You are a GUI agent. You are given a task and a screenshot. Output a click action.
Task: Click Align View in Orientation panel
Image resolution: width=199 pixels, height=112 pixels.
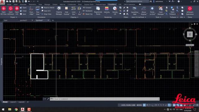(x=46, y=14)
